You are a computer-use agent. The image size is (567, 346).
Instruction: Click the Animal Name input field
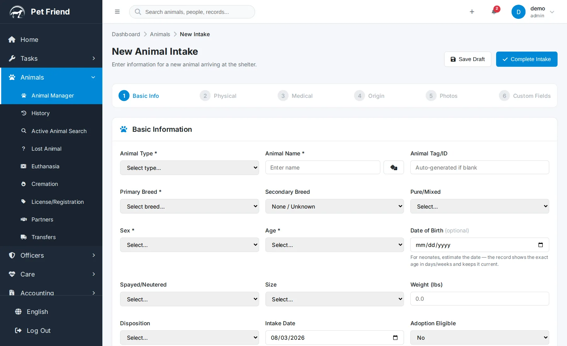coord(323,168)
